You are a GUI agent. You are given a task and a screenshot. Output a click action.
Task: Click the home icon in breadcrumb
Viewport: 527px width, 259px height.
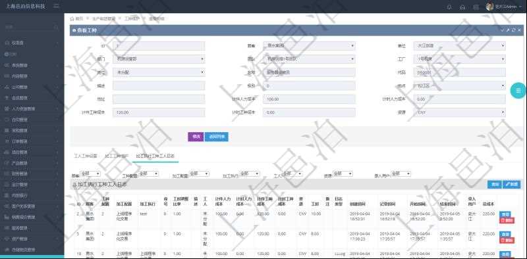(72, 19)
